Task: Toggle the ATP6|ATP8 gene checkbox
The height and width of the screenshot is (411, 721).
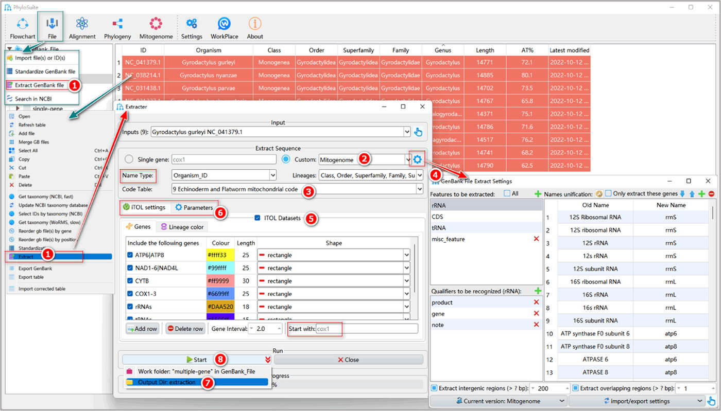Action: pos(130,255)
